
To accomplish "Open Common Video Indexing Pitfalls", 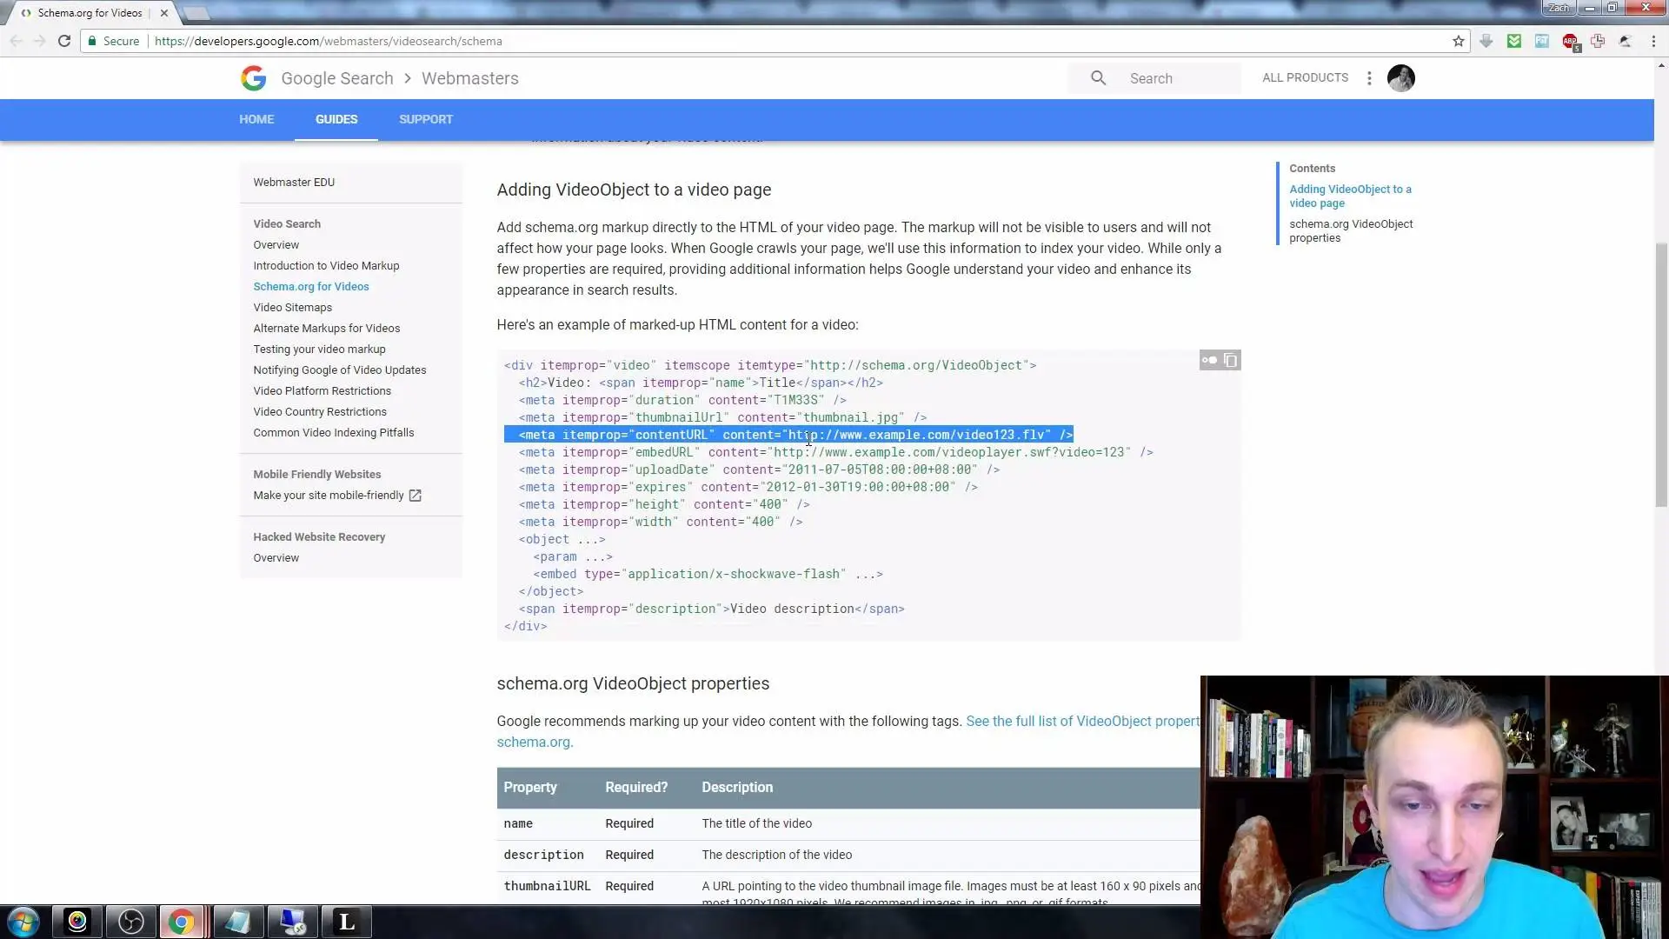I will [x=333, y=433].
